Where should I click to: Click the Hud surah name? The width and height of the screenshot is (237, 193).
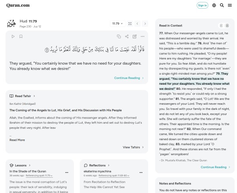(x=23, y=21)
